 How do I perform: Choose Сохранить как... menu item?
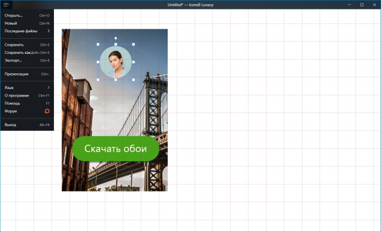pos(27,53)
